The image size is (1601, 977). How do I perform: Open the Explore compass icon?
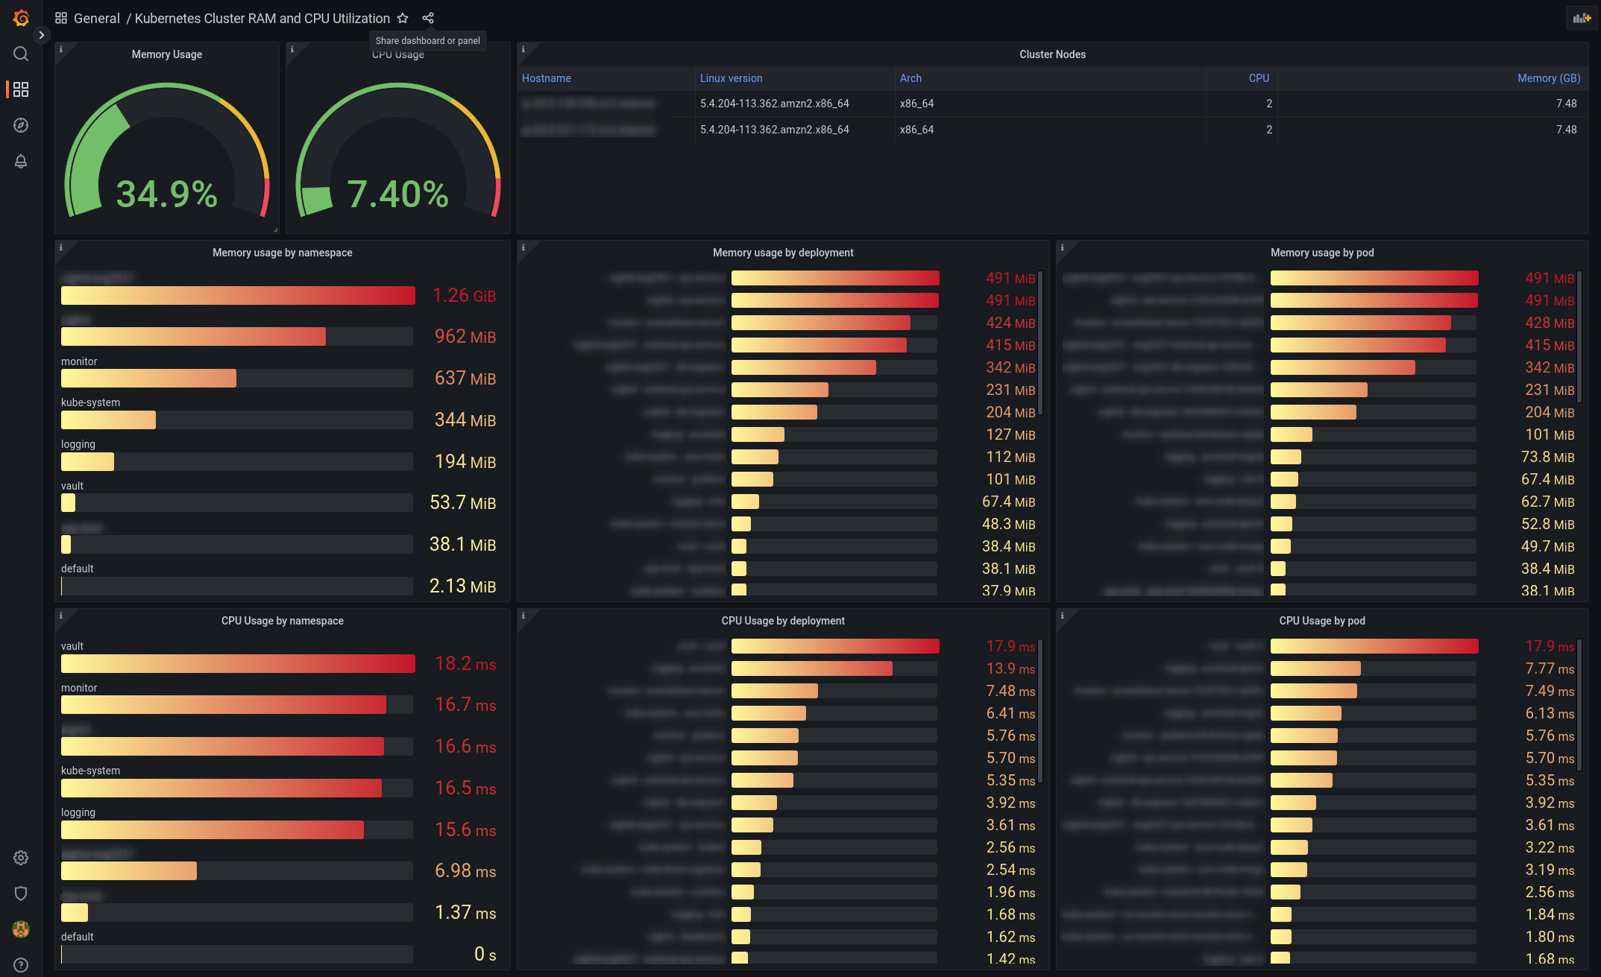coord(21,125)
